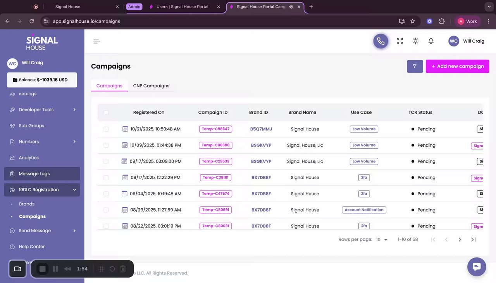This screenshot has width=496, height=283.
Task: Collapse sidebar with the hamburger icon
Action: click(97, 41)
